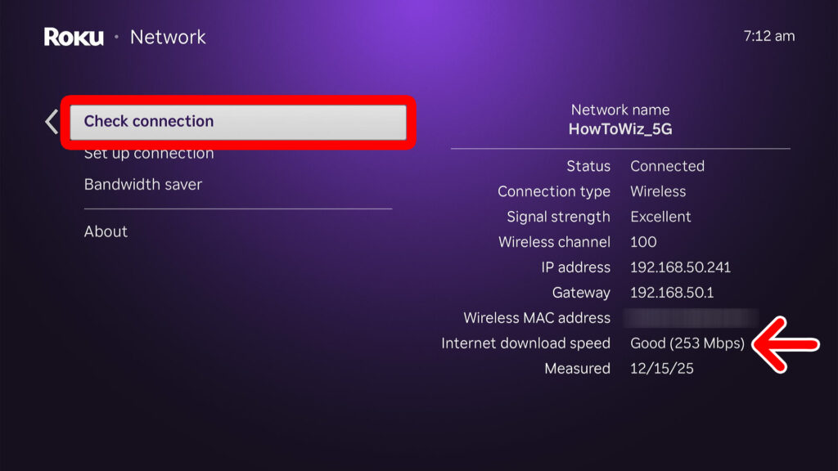Image resolution: width=838 pixels, height=471 pixels.
Task: Select Bandwidth saver
Action: click(x=142, y=184)
